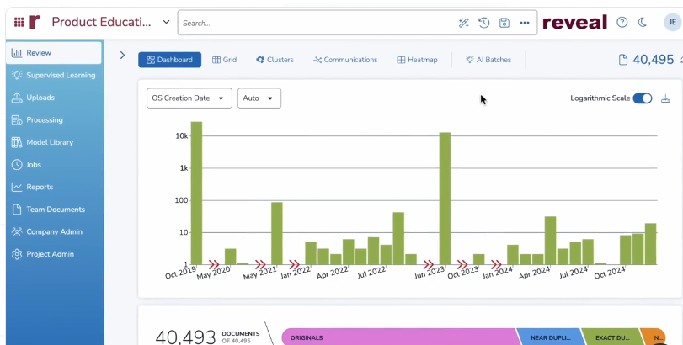Open the three-dot more options in search
Screen dimensions: 683x345
point(525,23)
